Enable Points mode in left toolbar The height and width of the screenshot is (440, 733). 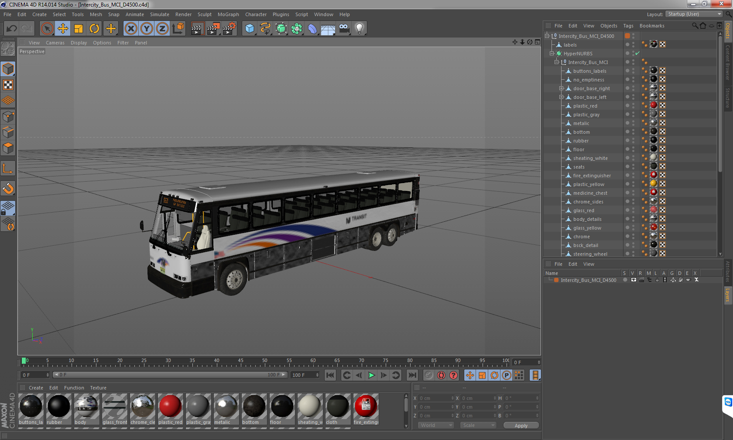pos(8,116)
